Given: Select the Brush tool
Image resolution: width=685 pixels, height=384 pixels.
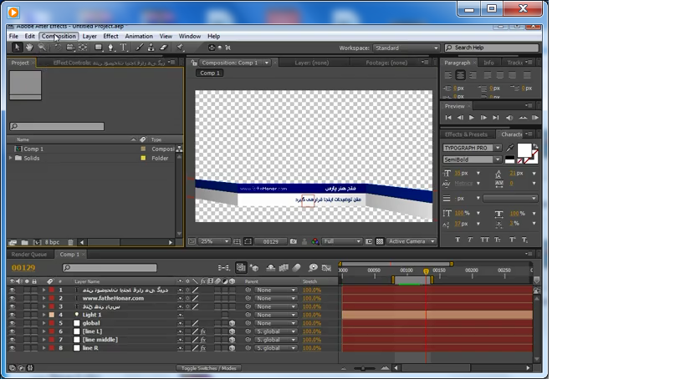Looking at the screenshot, I should [140, 48].
